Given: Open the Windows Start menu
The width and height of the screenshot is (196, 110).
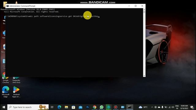Looking at the screenshot, I should coord(4,107).
